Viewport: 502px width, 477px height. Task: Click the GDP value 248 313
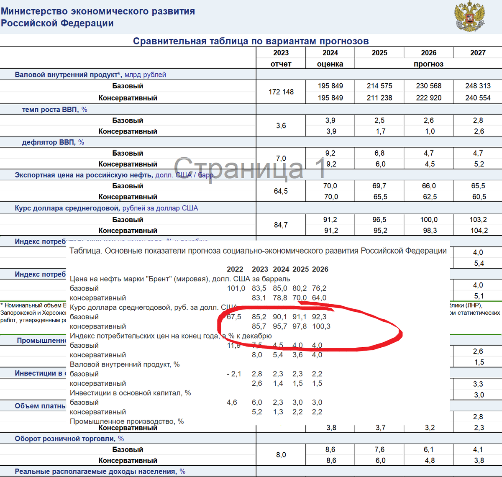[478, 86]
